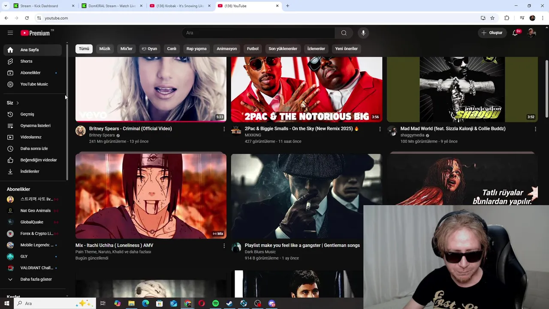Select the Futbol filter chip
This screenshot has height=309, width=549.
coord(253,48)
